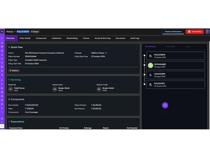Screen dimensions: 210x158
Task: Open the Audit Logs tab
Action: click(x=135, y=38)
